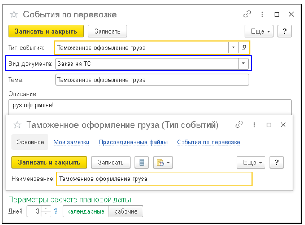Viewport: 305px width, 225px height.
Task: Open three-dots menu in Тип событий window
Action: point(254,125)
